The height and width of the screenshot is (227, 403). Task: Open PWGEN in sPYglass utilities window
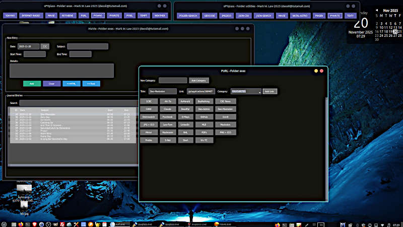[319, 16]
